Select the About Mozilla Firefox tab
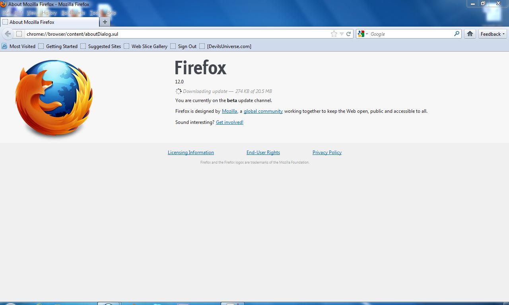 pyautogui.click(x=50, y=22)
